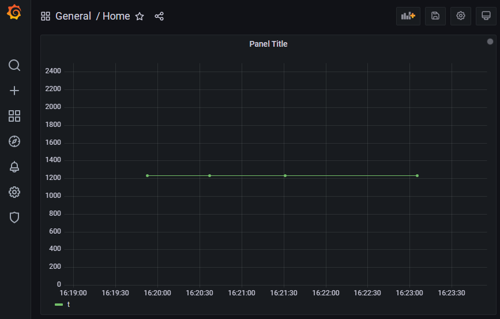Click the 0 y-axis label
Image resolution: width=500 pixels, height=319 pixels.
59,284
